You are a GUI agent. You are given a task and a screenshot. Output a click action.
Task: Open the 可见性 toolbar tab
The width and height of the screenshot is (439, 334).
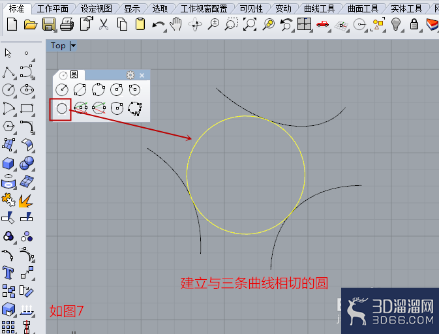[x=251, y=8]
